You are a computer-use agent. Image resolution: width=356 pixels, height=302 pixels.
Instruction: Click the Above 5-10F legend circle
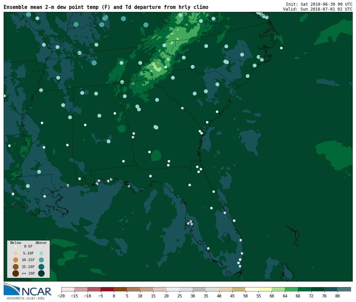pyautogui.click(x=41, y=253)
